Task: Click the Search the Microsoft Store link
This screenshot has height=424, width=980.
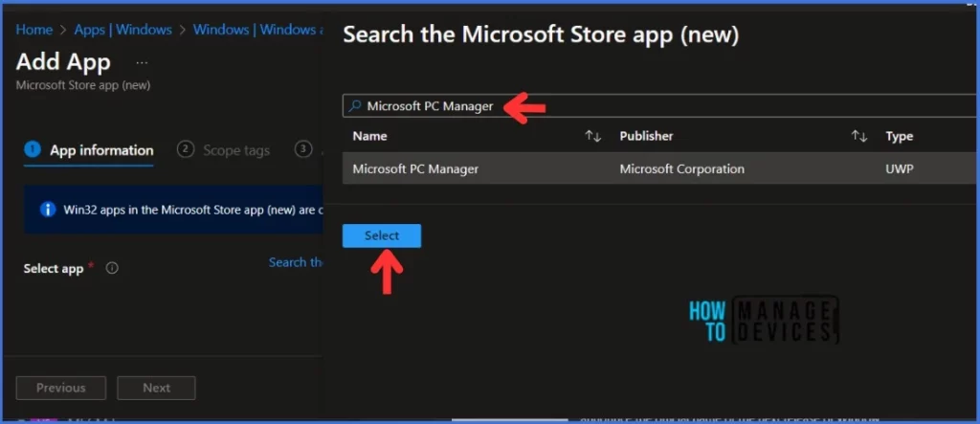Action: (296, 262)
